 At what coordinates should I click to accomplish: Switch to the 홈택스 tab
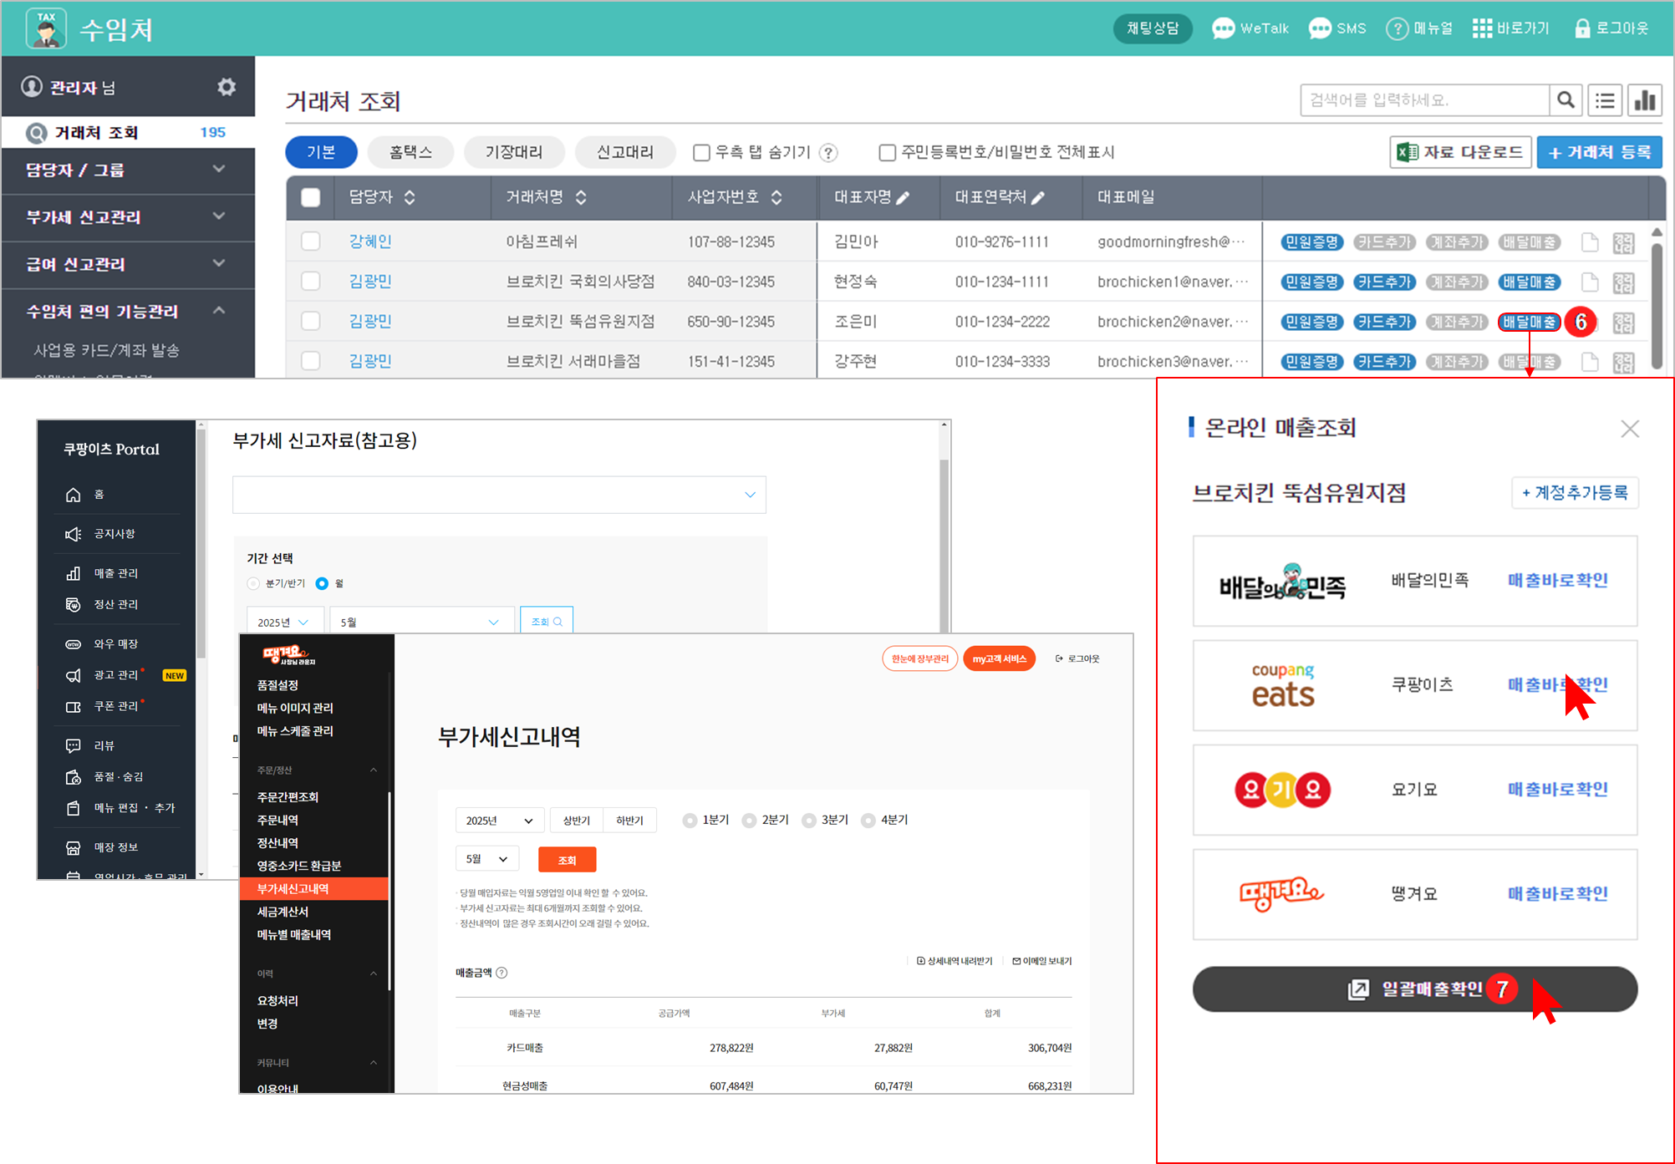(410, 152)
